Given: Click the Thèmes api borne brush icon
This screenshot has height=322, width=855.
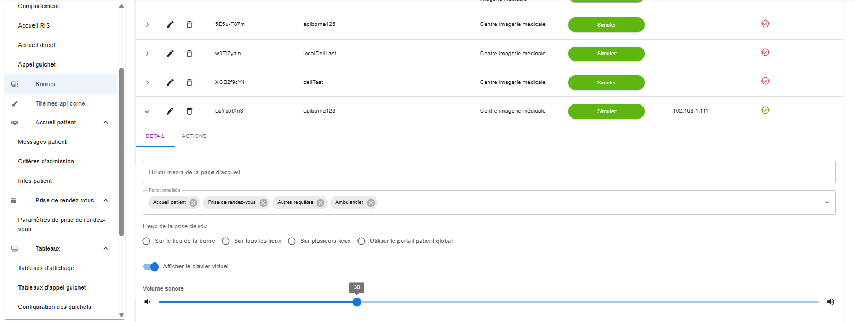Looking at the screenshot, I should 15,103.
